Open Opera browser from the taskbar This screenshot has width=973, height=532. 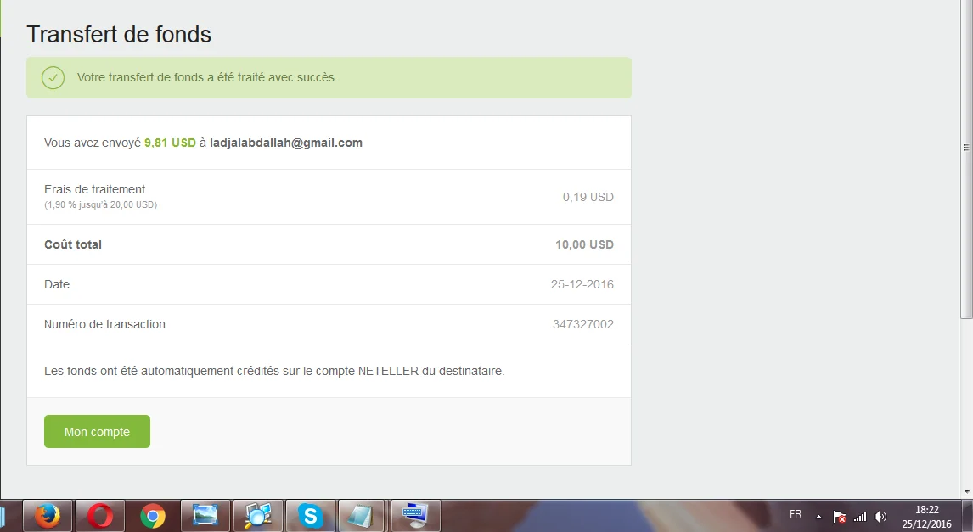100,515
